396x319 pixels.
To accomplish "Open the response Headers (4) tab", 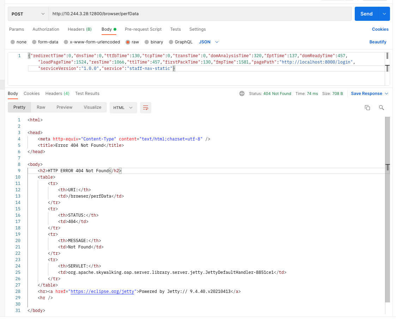I will pyautogui.click(x=57, y=94).
